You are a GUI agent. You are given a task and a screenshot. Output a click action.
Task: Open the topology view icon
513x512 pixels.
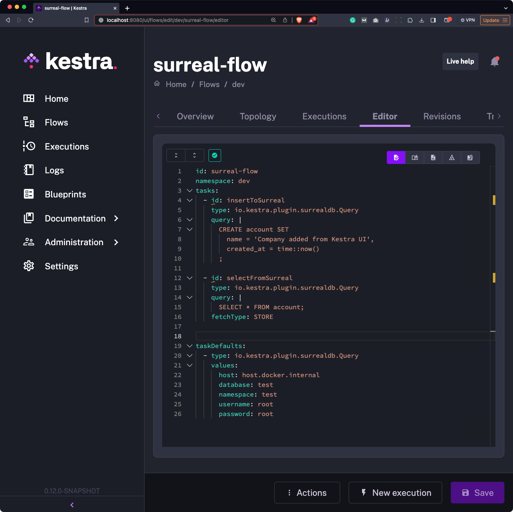click(x=452, y=157)
